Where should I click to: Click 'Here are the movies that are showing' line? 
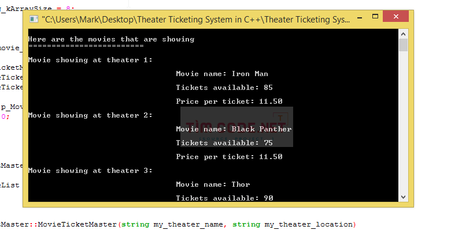click(111, 39)
